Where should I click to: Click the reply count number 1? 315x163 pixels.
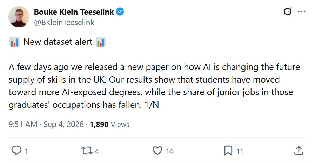tap(26, 151)
